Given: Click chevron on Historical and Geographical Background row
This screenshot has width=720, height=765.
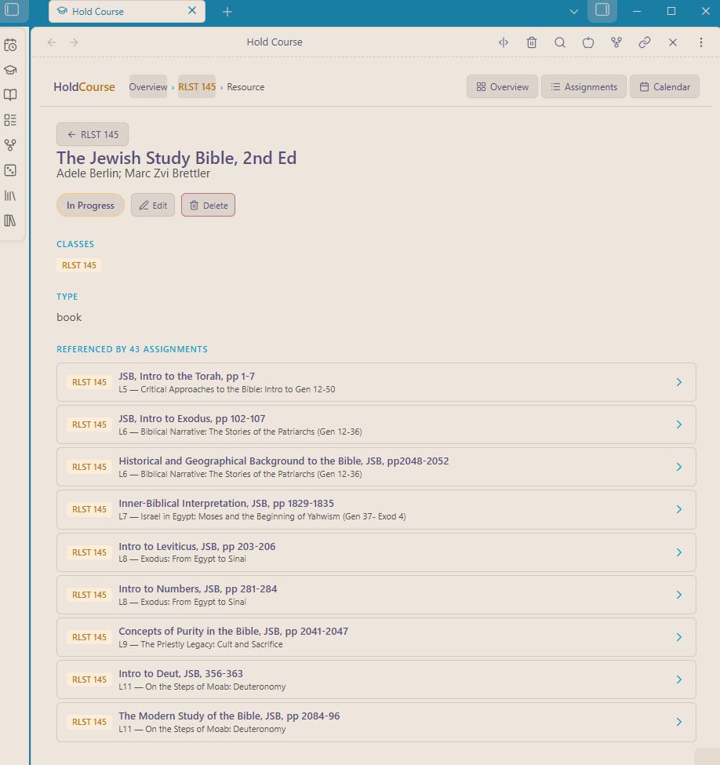Looking at the screenshot, I should [x=679, y=468].
